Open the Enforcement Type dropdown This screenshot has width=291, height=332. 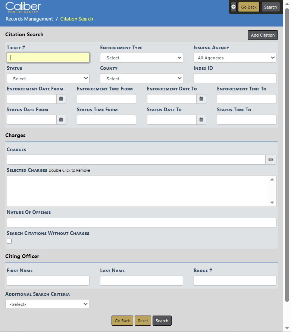click(141, 58)
